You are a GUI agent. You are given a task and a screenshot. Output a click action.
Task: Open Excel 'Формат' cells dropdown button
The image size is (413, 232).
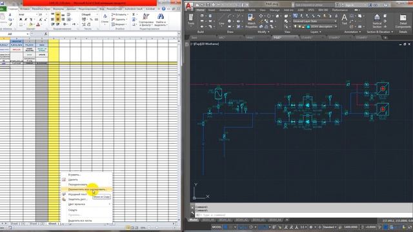point(119,24)
